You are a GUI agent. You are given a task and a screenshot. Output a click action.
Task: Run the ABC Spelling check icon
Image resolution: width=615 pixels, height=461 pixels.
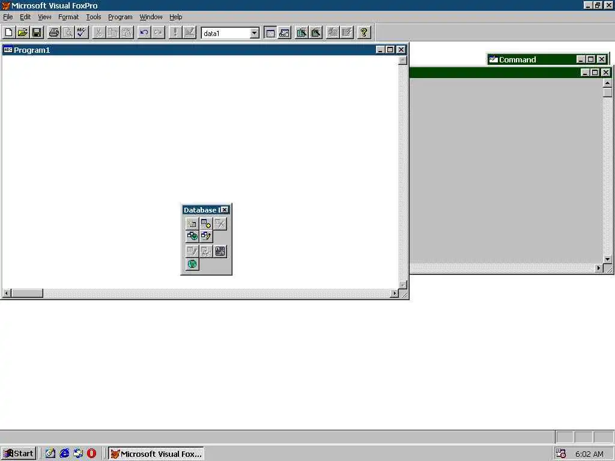(82, 32)
